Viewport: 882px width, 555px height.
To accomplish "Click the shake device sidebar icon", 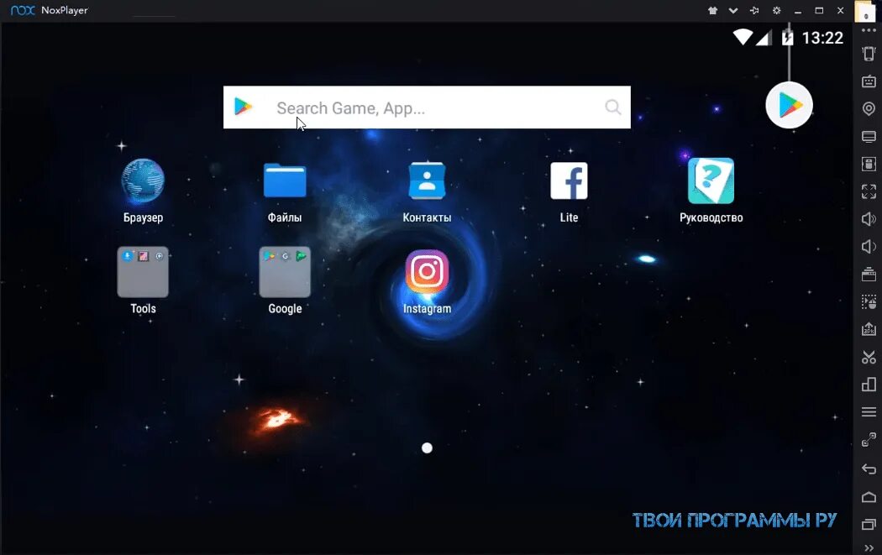I will click(x=869, y=54).
